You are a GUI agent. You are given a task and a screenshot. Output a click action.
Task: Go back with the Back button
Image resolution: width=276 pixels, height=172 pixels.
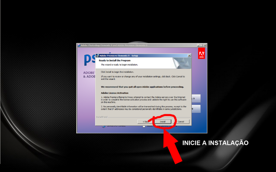point(145,122)
